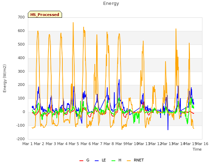This screenshot has width=223, height=167.
Task: Click the Mar 1 x-axis tick label
Action: coord(28,144)
